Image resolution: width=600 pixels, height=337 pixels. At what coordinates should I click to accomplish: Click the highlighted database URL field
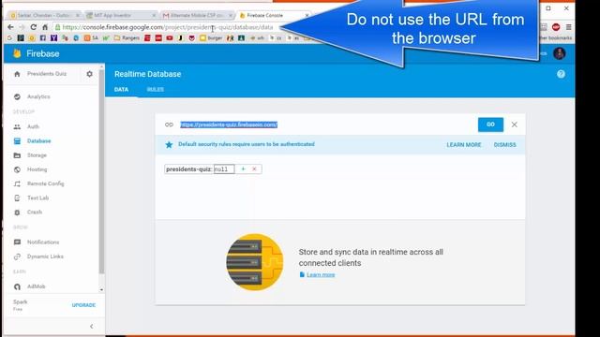pos(229,125)
